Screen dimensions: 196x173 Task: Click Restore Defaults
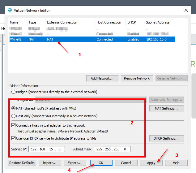point(22,163)
